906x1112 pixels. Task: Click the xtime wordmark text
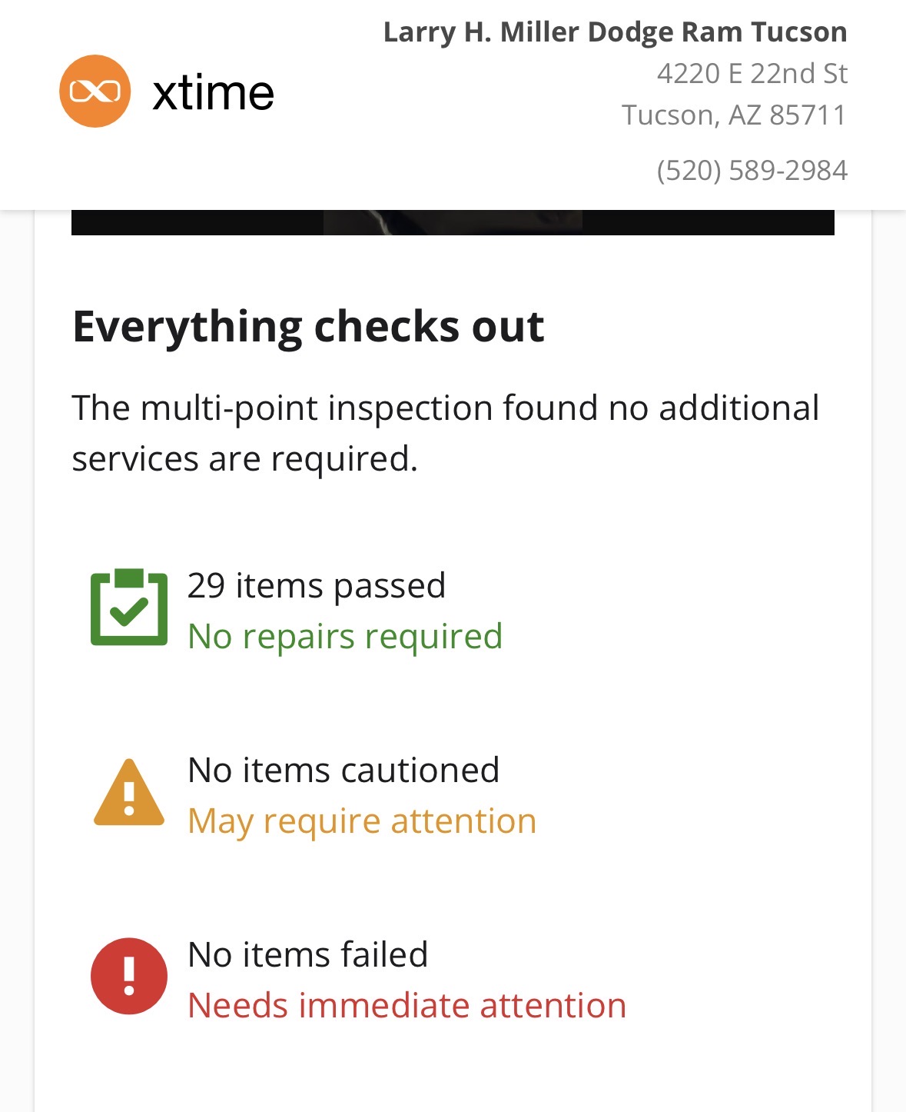pyautogui.click(x=213, y=93)
